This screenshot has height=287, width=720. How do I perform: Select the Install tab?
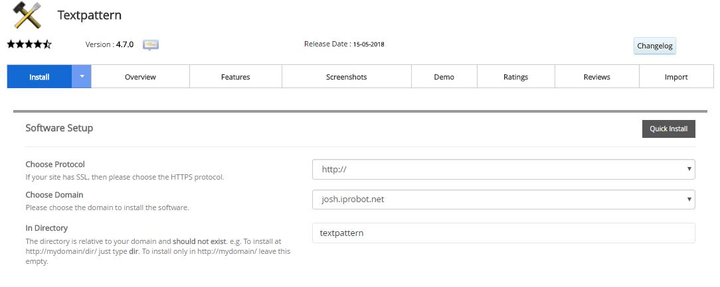39,77
